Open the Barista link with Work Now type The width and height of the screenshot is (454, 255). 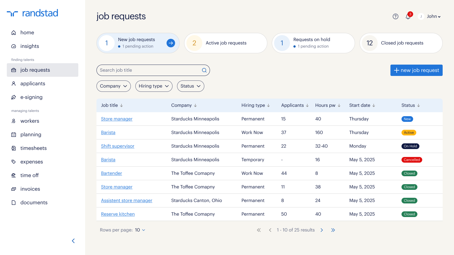108,133
